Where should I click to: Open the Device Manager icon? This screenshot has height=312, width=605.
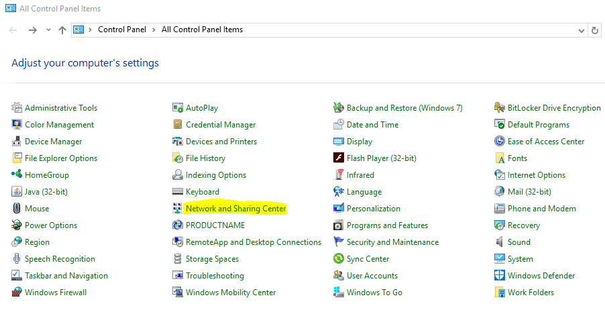tap(17, 142)
